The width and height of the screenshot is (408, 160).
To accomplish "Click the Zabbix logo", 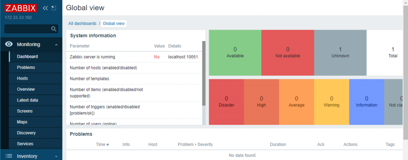I will pos(21,8).
